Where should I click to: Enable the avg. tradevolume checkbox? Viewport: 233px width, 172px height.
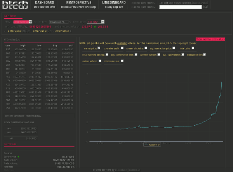point(183,54)
